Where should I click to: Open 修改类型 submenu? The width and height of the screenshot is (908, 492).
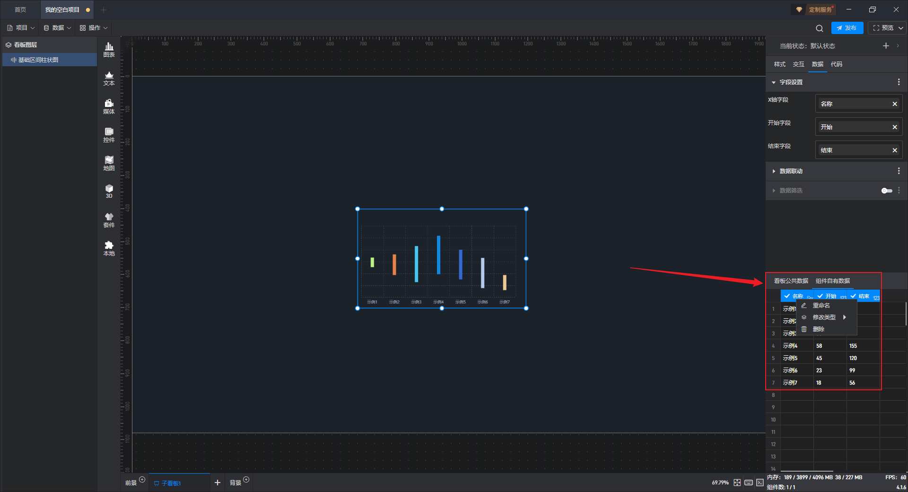point(827,317)
